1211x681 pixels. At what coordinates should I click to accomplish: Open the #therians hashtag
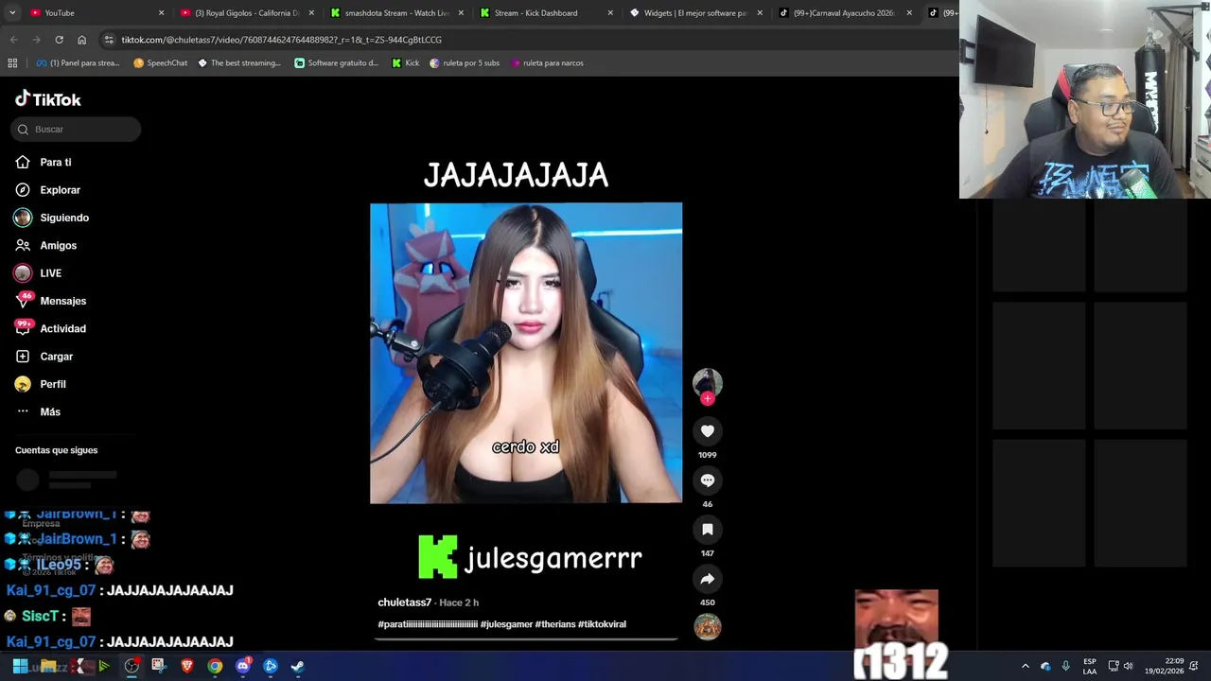click(555, 624)
